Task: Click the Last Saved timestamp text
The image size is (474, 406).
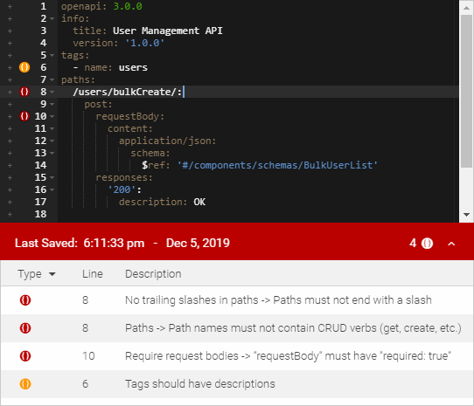Action: click(x=122, y=244)
